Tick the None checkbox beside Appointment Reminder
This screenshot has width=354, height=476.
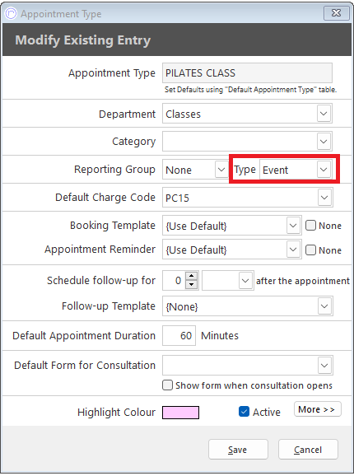(310, 250)
